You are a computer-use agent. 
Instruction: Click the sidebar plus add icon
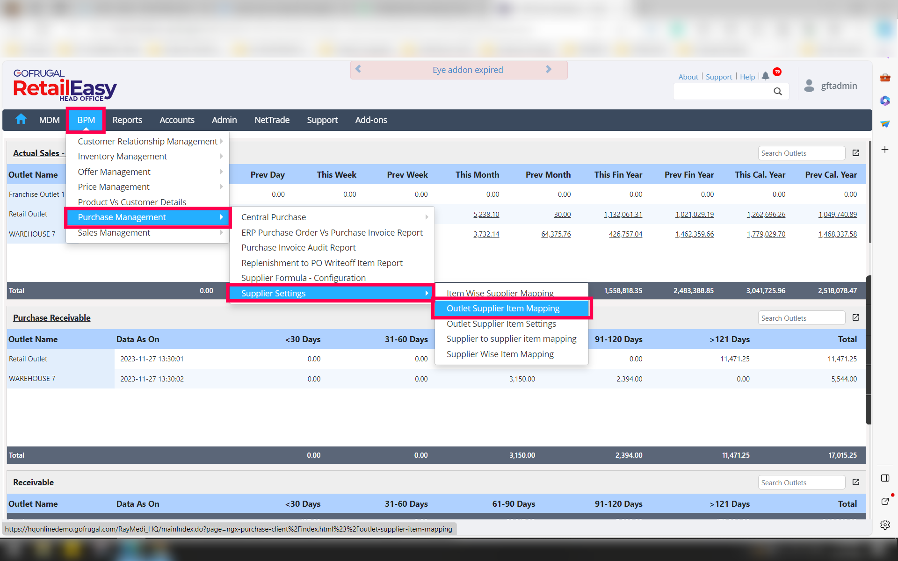pyautogui.click(x=885, y=150)
